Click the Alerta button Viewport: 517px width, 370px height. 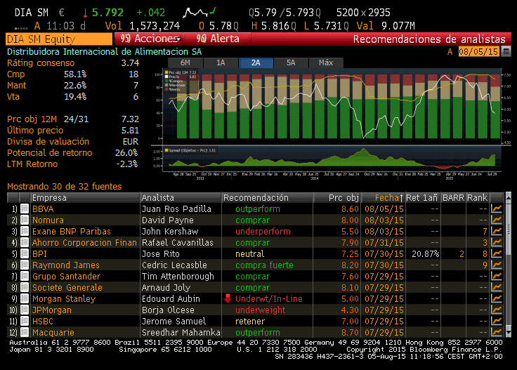point(218,39)
